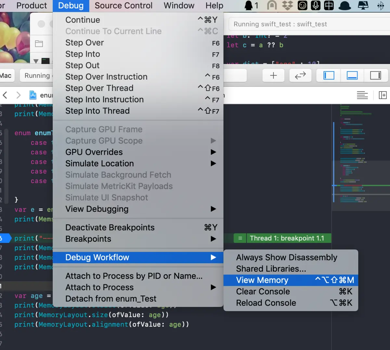Image resolution: width=390 pixels, height=350 pixels.
Task: Click the line adjustment options icon above the minimap
Action: tap(362, 95)
